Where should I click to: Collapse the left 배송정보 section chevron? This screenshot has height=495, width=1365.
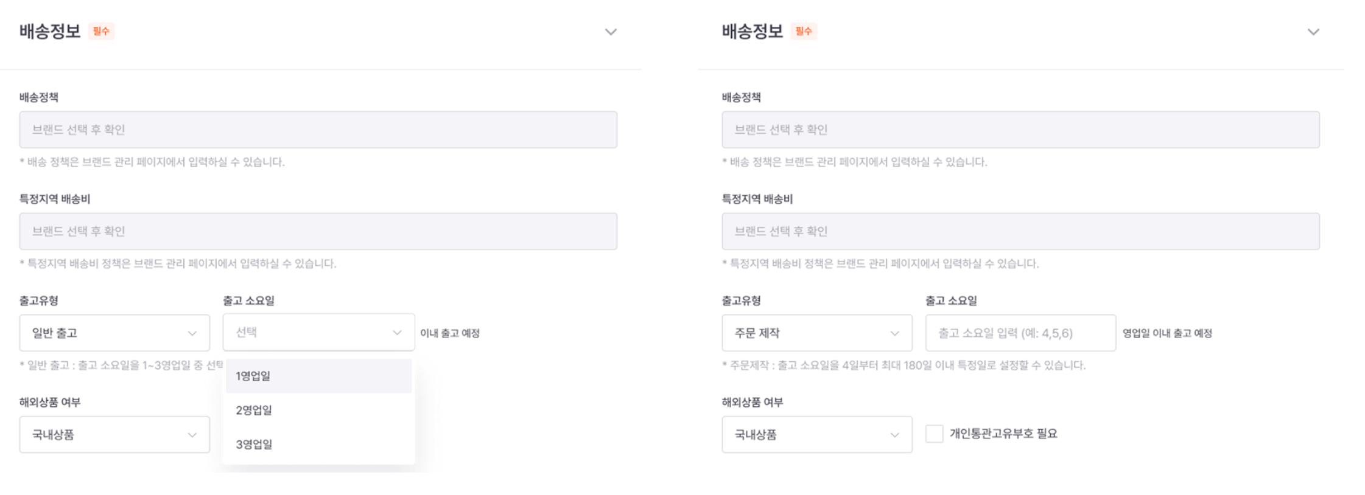(610, 32)
